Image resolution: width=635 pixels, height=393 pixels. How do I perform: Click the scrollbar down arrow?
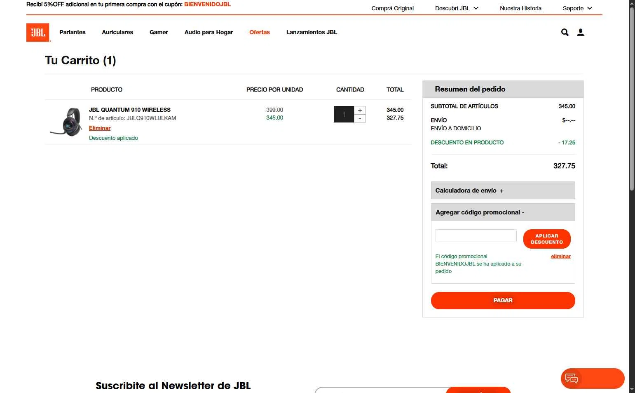(x=632, y=389)
